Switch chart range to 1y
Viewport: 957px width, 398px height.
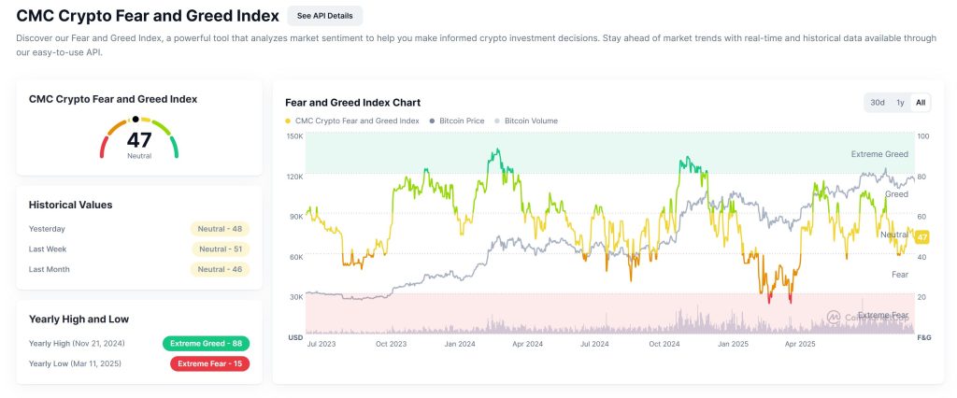pyautogui.click(x=900, y=103)
